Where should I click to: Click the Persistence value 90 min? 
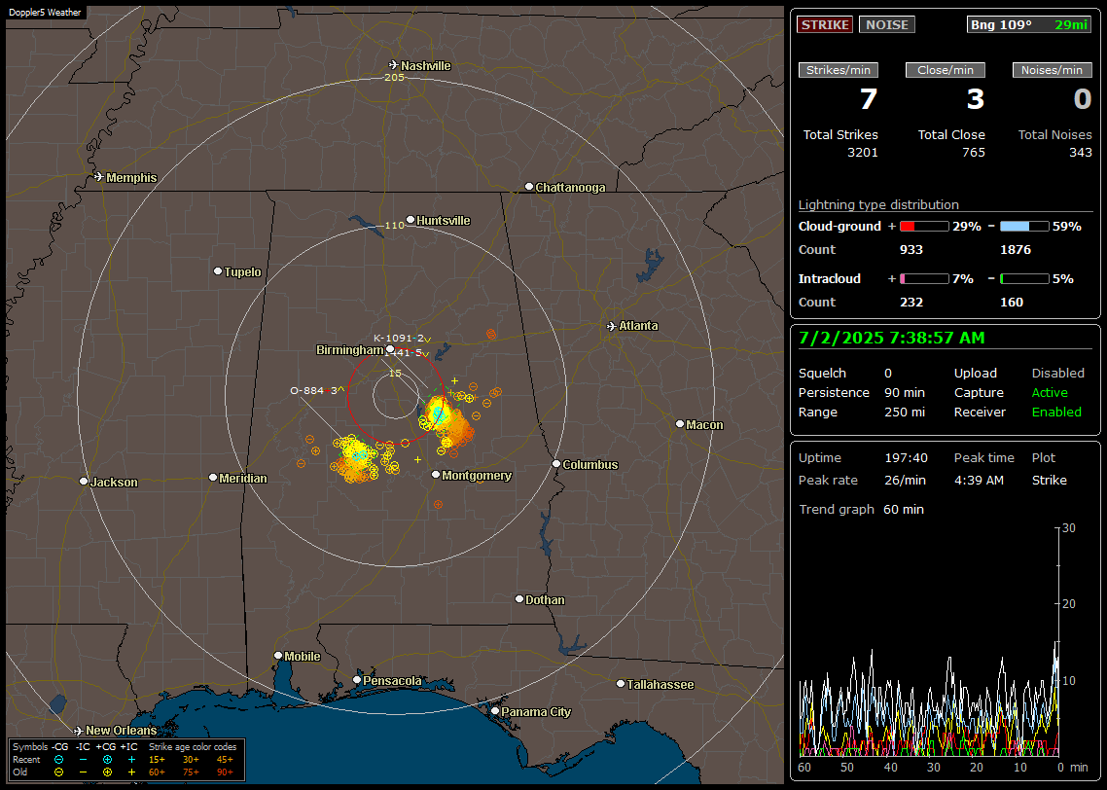pos(905,392)
